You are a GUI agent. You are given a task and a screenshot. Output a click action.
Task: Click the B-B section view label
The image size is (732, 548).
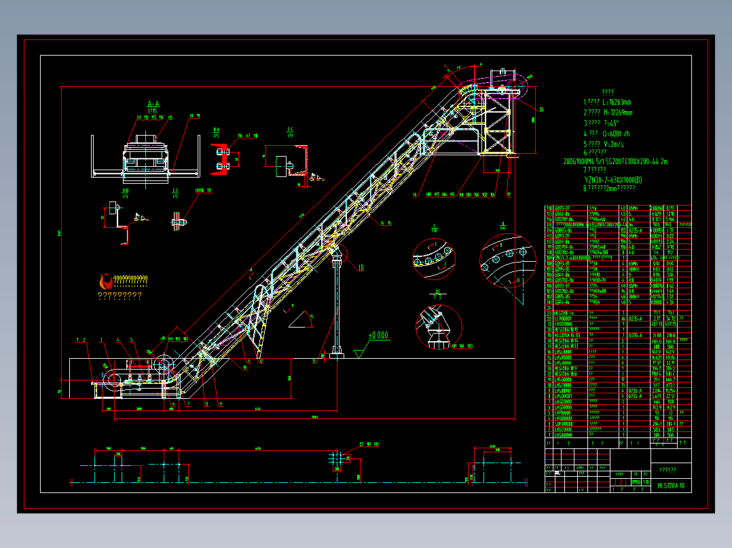point(216,130)
